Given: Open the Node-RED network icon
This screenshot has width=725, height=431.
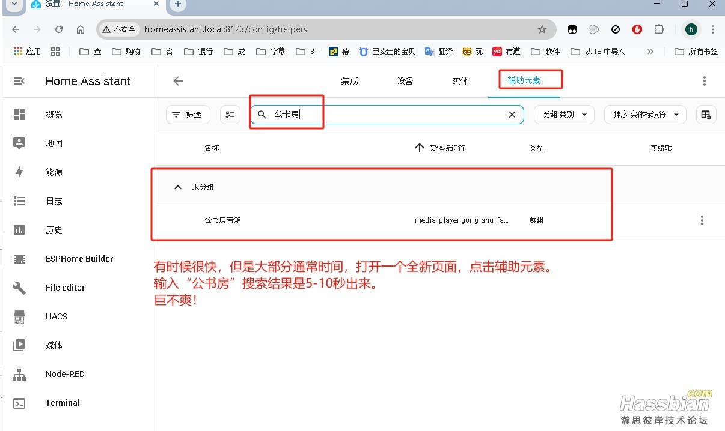Looking at the screenshot, I should click(x=19, y=374).
